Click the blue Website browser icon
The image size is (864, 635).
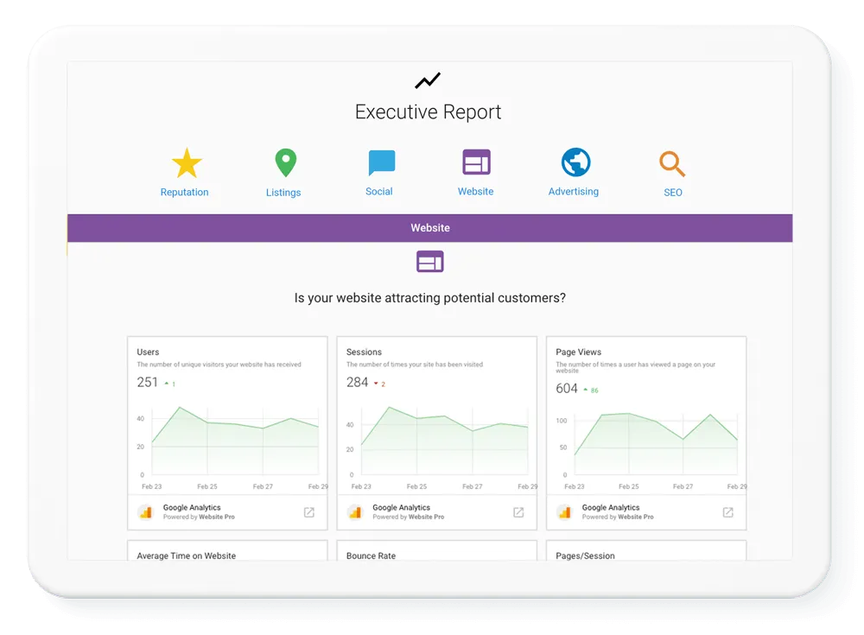pyautogui.click(x=475, y=161)
